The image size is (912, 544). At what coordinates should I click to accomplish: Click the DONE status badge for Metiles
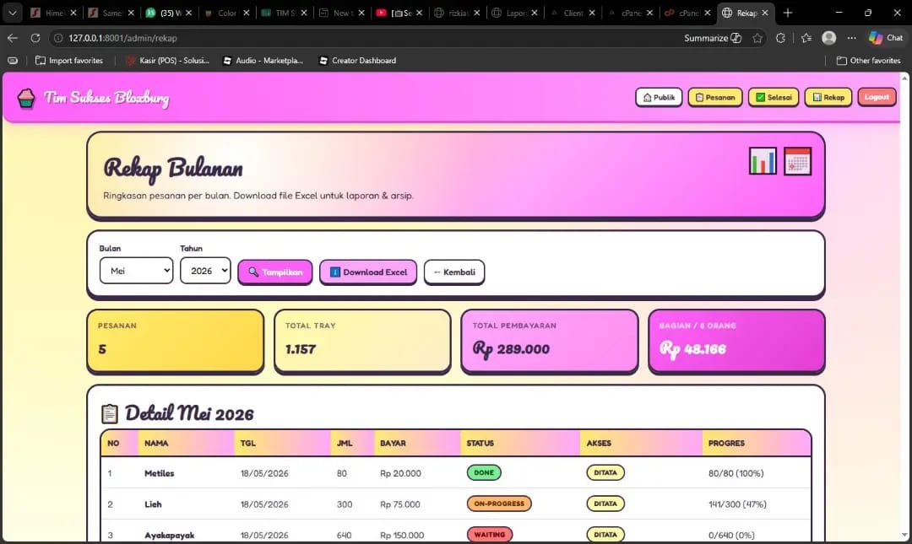(x=484, y=472)
